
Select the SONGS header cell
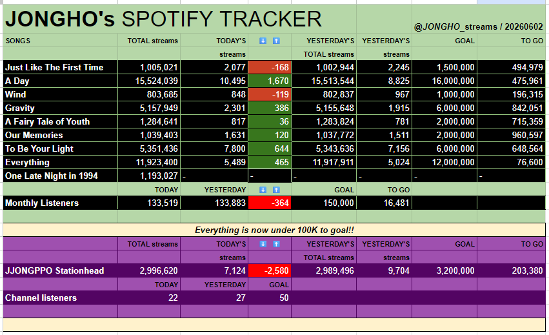(60, 41)
